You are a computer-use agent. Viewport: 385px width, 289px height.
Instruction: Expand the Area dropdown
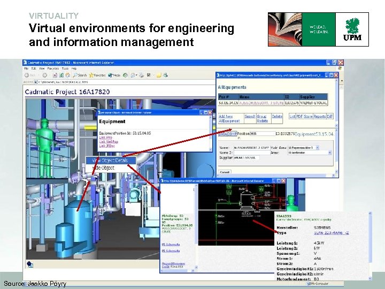[x=329, y=153]
